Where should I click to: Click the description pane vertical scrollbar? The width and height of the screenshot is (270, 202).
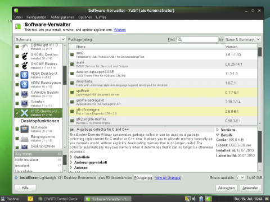click(260, 150)
